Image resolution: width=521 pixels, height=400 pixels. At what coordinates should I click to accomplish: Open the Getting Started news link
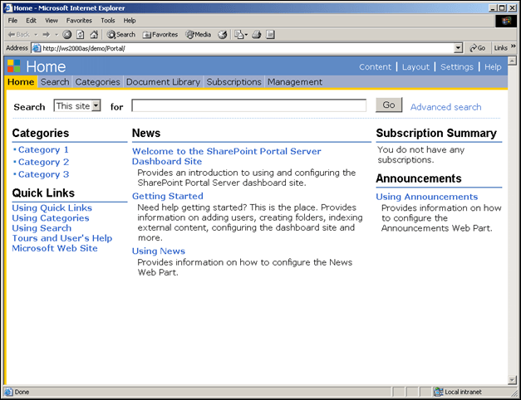[168, 196]
